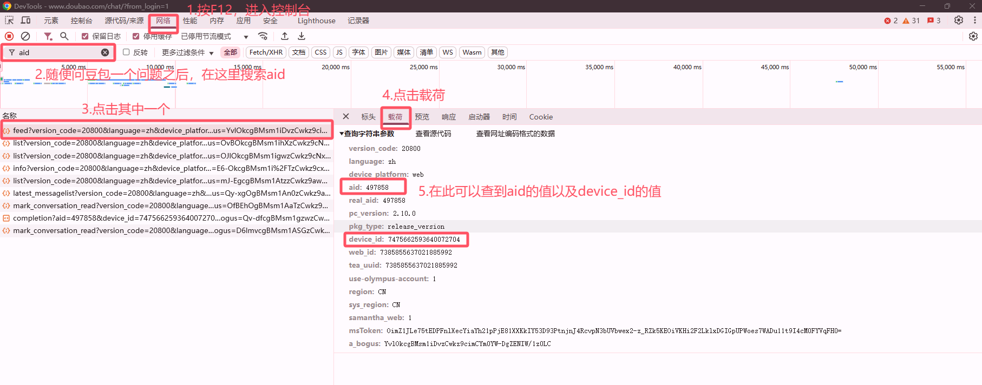Screen dimensions: 982x385
Task: Toggle the 保留日志 checkbox
Action: point(85,36)
